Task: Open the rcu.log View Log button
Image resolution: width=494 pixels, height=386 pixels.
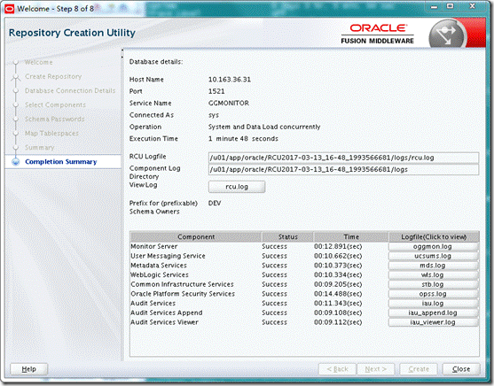Action: pos(237,187)
